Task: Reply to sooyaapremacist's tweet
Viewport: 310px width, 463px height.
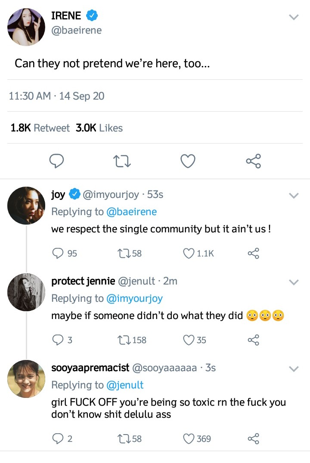Action: [x=58, y=439]
